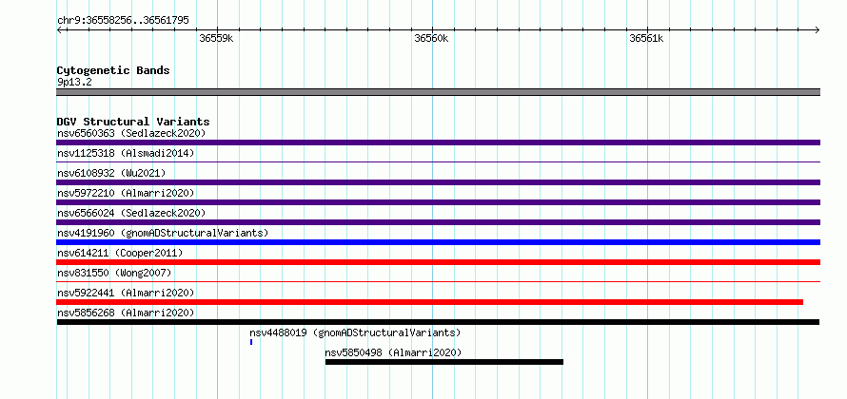
Task: Click the nsv5972210 (Almarri2020) label
Action: click(x=126, y=193)
